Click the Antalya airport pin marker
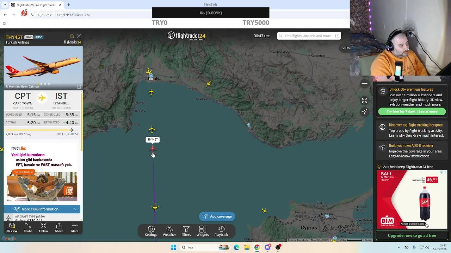 click(x=151, y=77)
